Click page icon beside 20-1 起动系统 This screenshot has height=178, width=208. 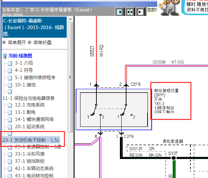coord(10,127)
